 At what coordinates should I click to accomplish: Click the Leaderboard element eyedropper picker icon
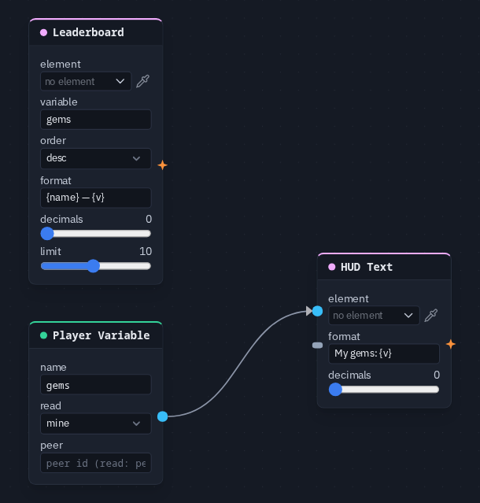[142, 81]
